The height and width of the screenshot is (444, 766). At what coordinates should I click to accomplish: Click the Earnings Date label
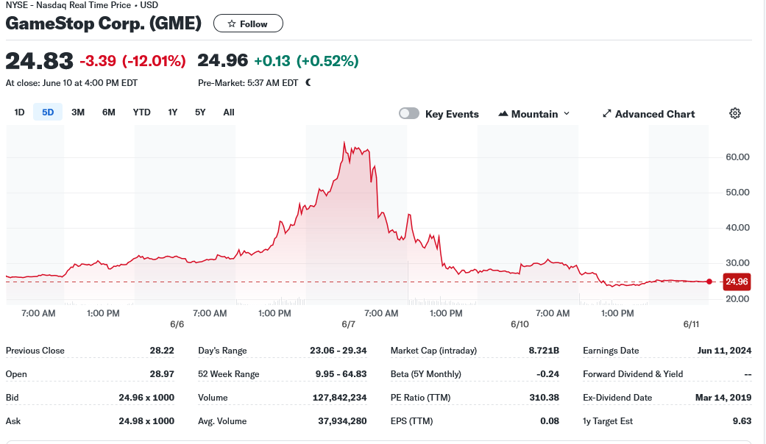611,351
